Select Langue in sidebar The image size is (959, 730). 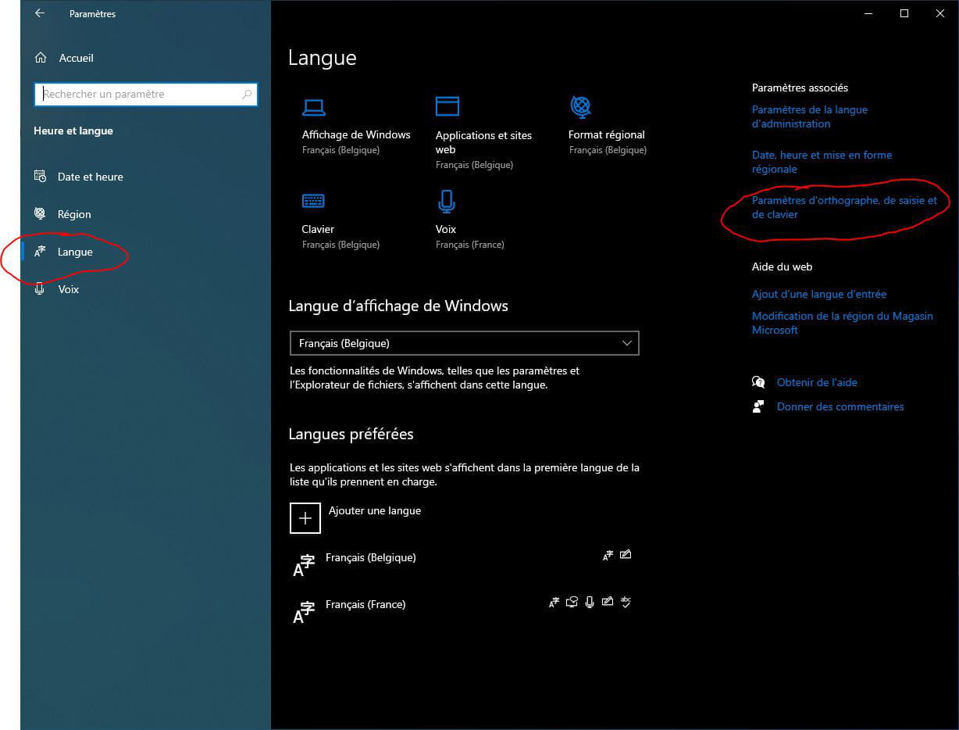pyautogui.click(x=75, y=252)
